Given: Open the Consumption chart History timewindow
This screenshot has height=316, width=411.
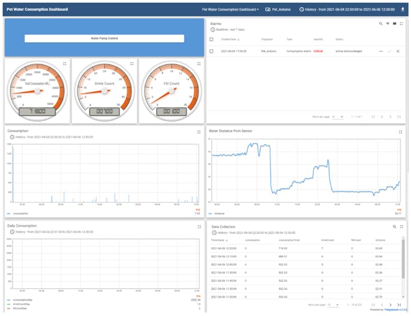Looking at the screenshot, I should click(51, 137).
